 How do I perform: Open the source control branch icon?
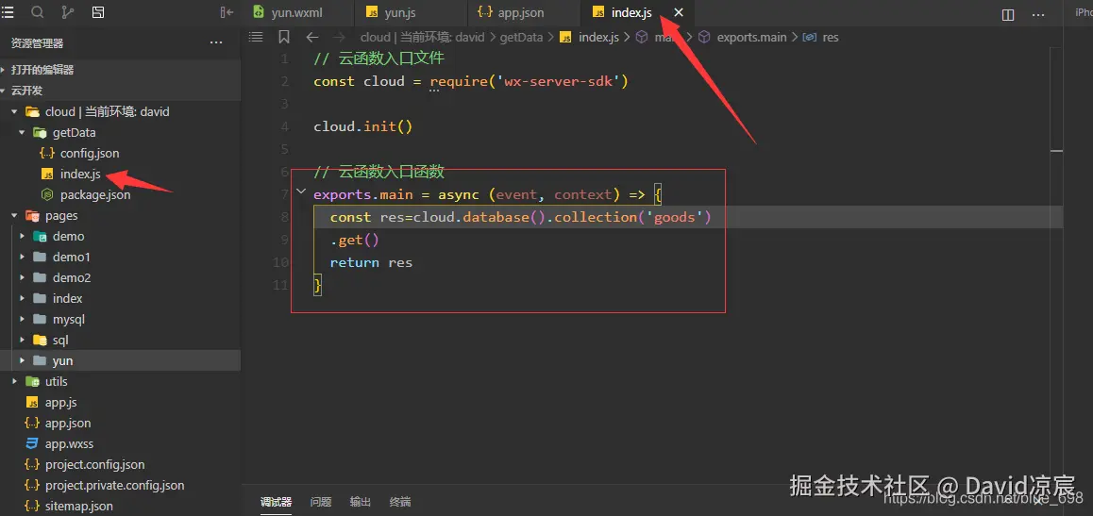pos(68,12)
